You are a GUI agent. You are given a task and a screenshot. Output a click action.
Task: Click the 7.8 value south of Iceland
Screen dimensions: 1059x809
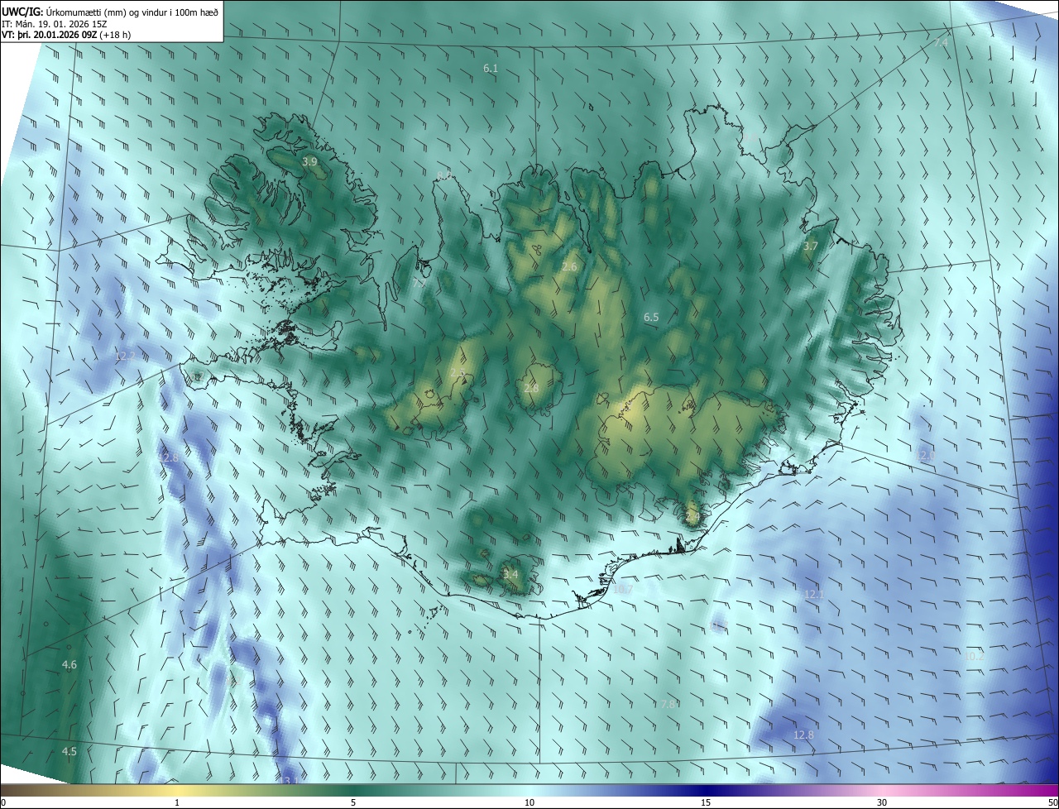point(668,703)
